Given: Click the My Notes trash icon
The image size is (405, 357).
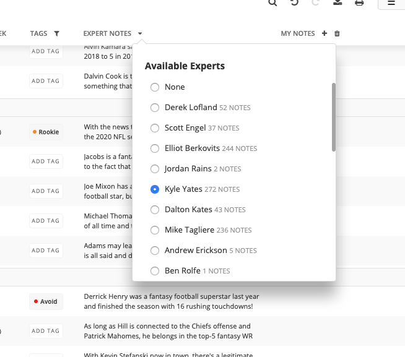Looking at the screenshot, I should pyautogui.click(x=337, y=33).
